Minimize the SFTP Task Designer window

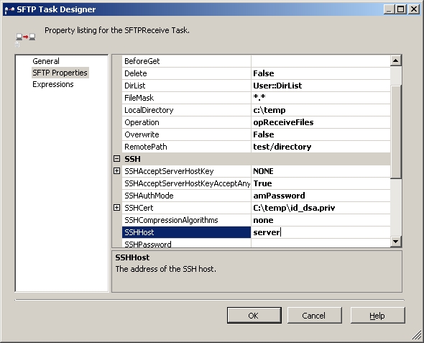[x=389, y=9]
